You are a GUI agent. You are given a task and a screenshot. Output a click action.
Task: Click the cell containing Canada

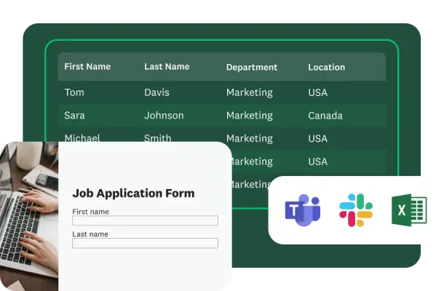325,116
